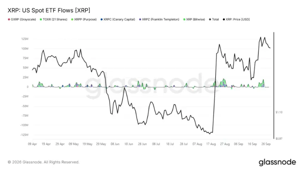Image resolution: width=304 pixels, height=171 pixels.
Task: Click the -75M y-axis label
Action: [x=25, y=116]
